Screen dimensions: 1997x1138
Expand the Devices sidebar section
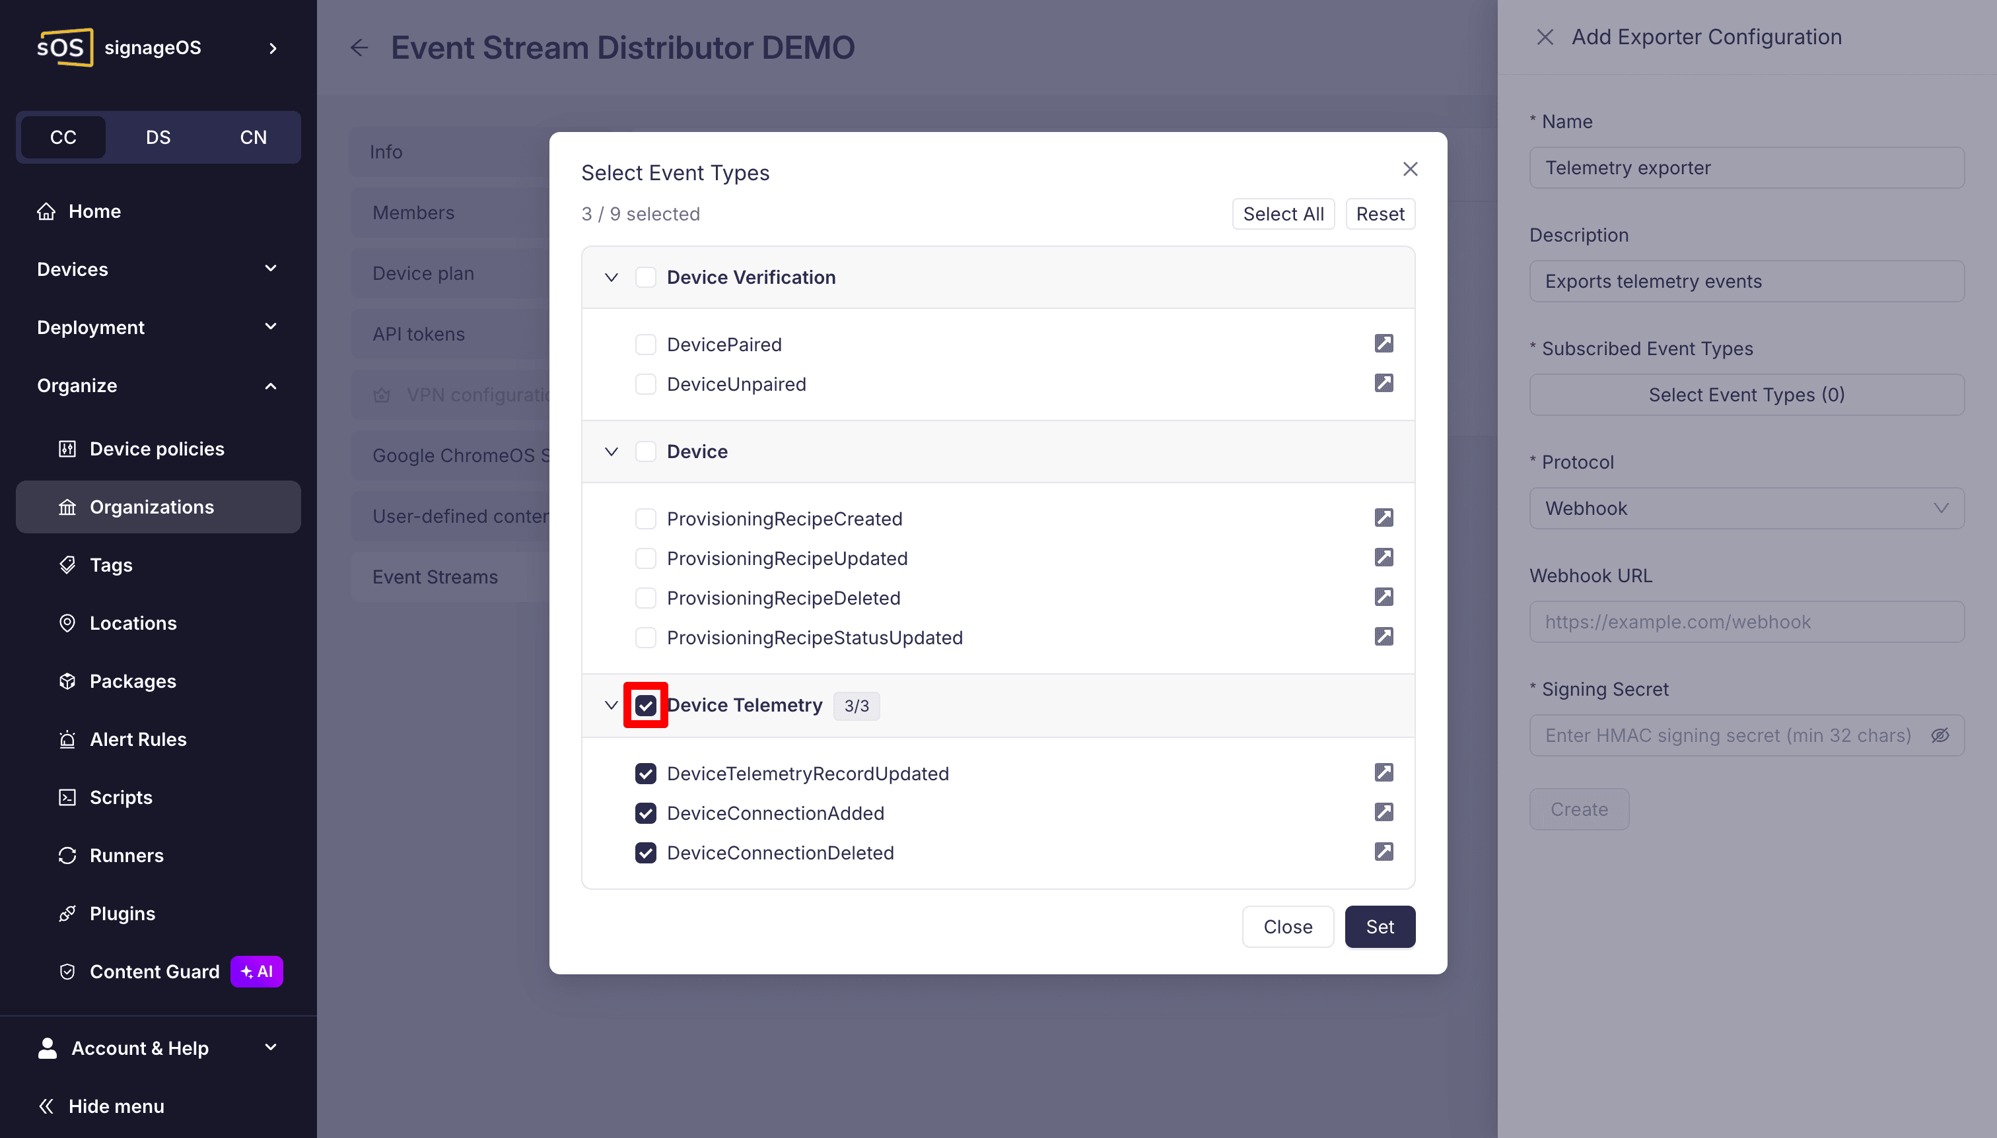click(x=158, y=270)
